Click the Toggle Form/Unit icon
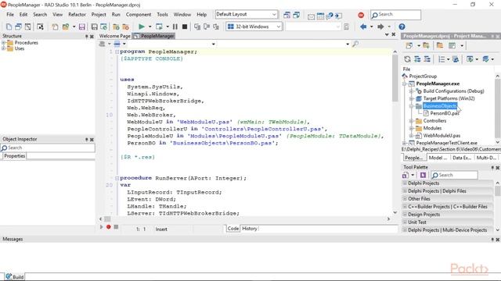The width and height of the screenshot is (501, 281). (x=40, y=27)
